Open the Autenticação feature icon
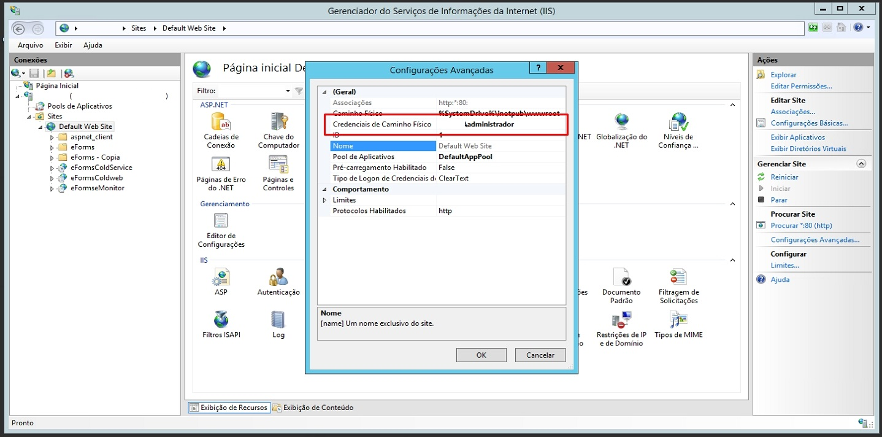The image size is (882, 437). click(x=278, y=278)
